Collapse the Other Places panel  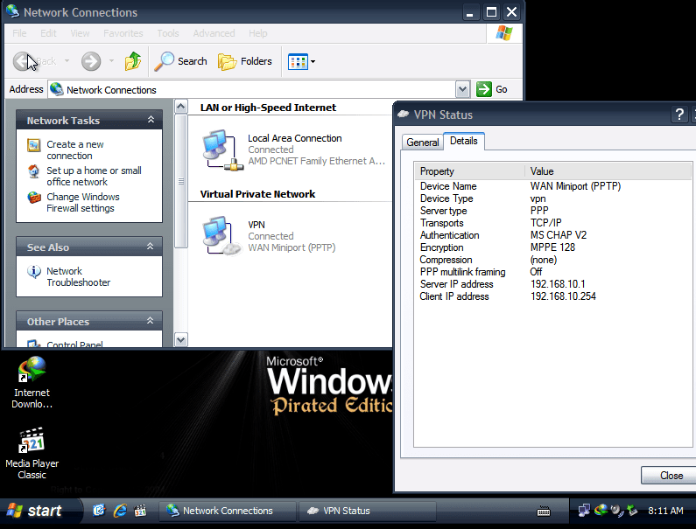pyautogui.click(x=151, y=321)
